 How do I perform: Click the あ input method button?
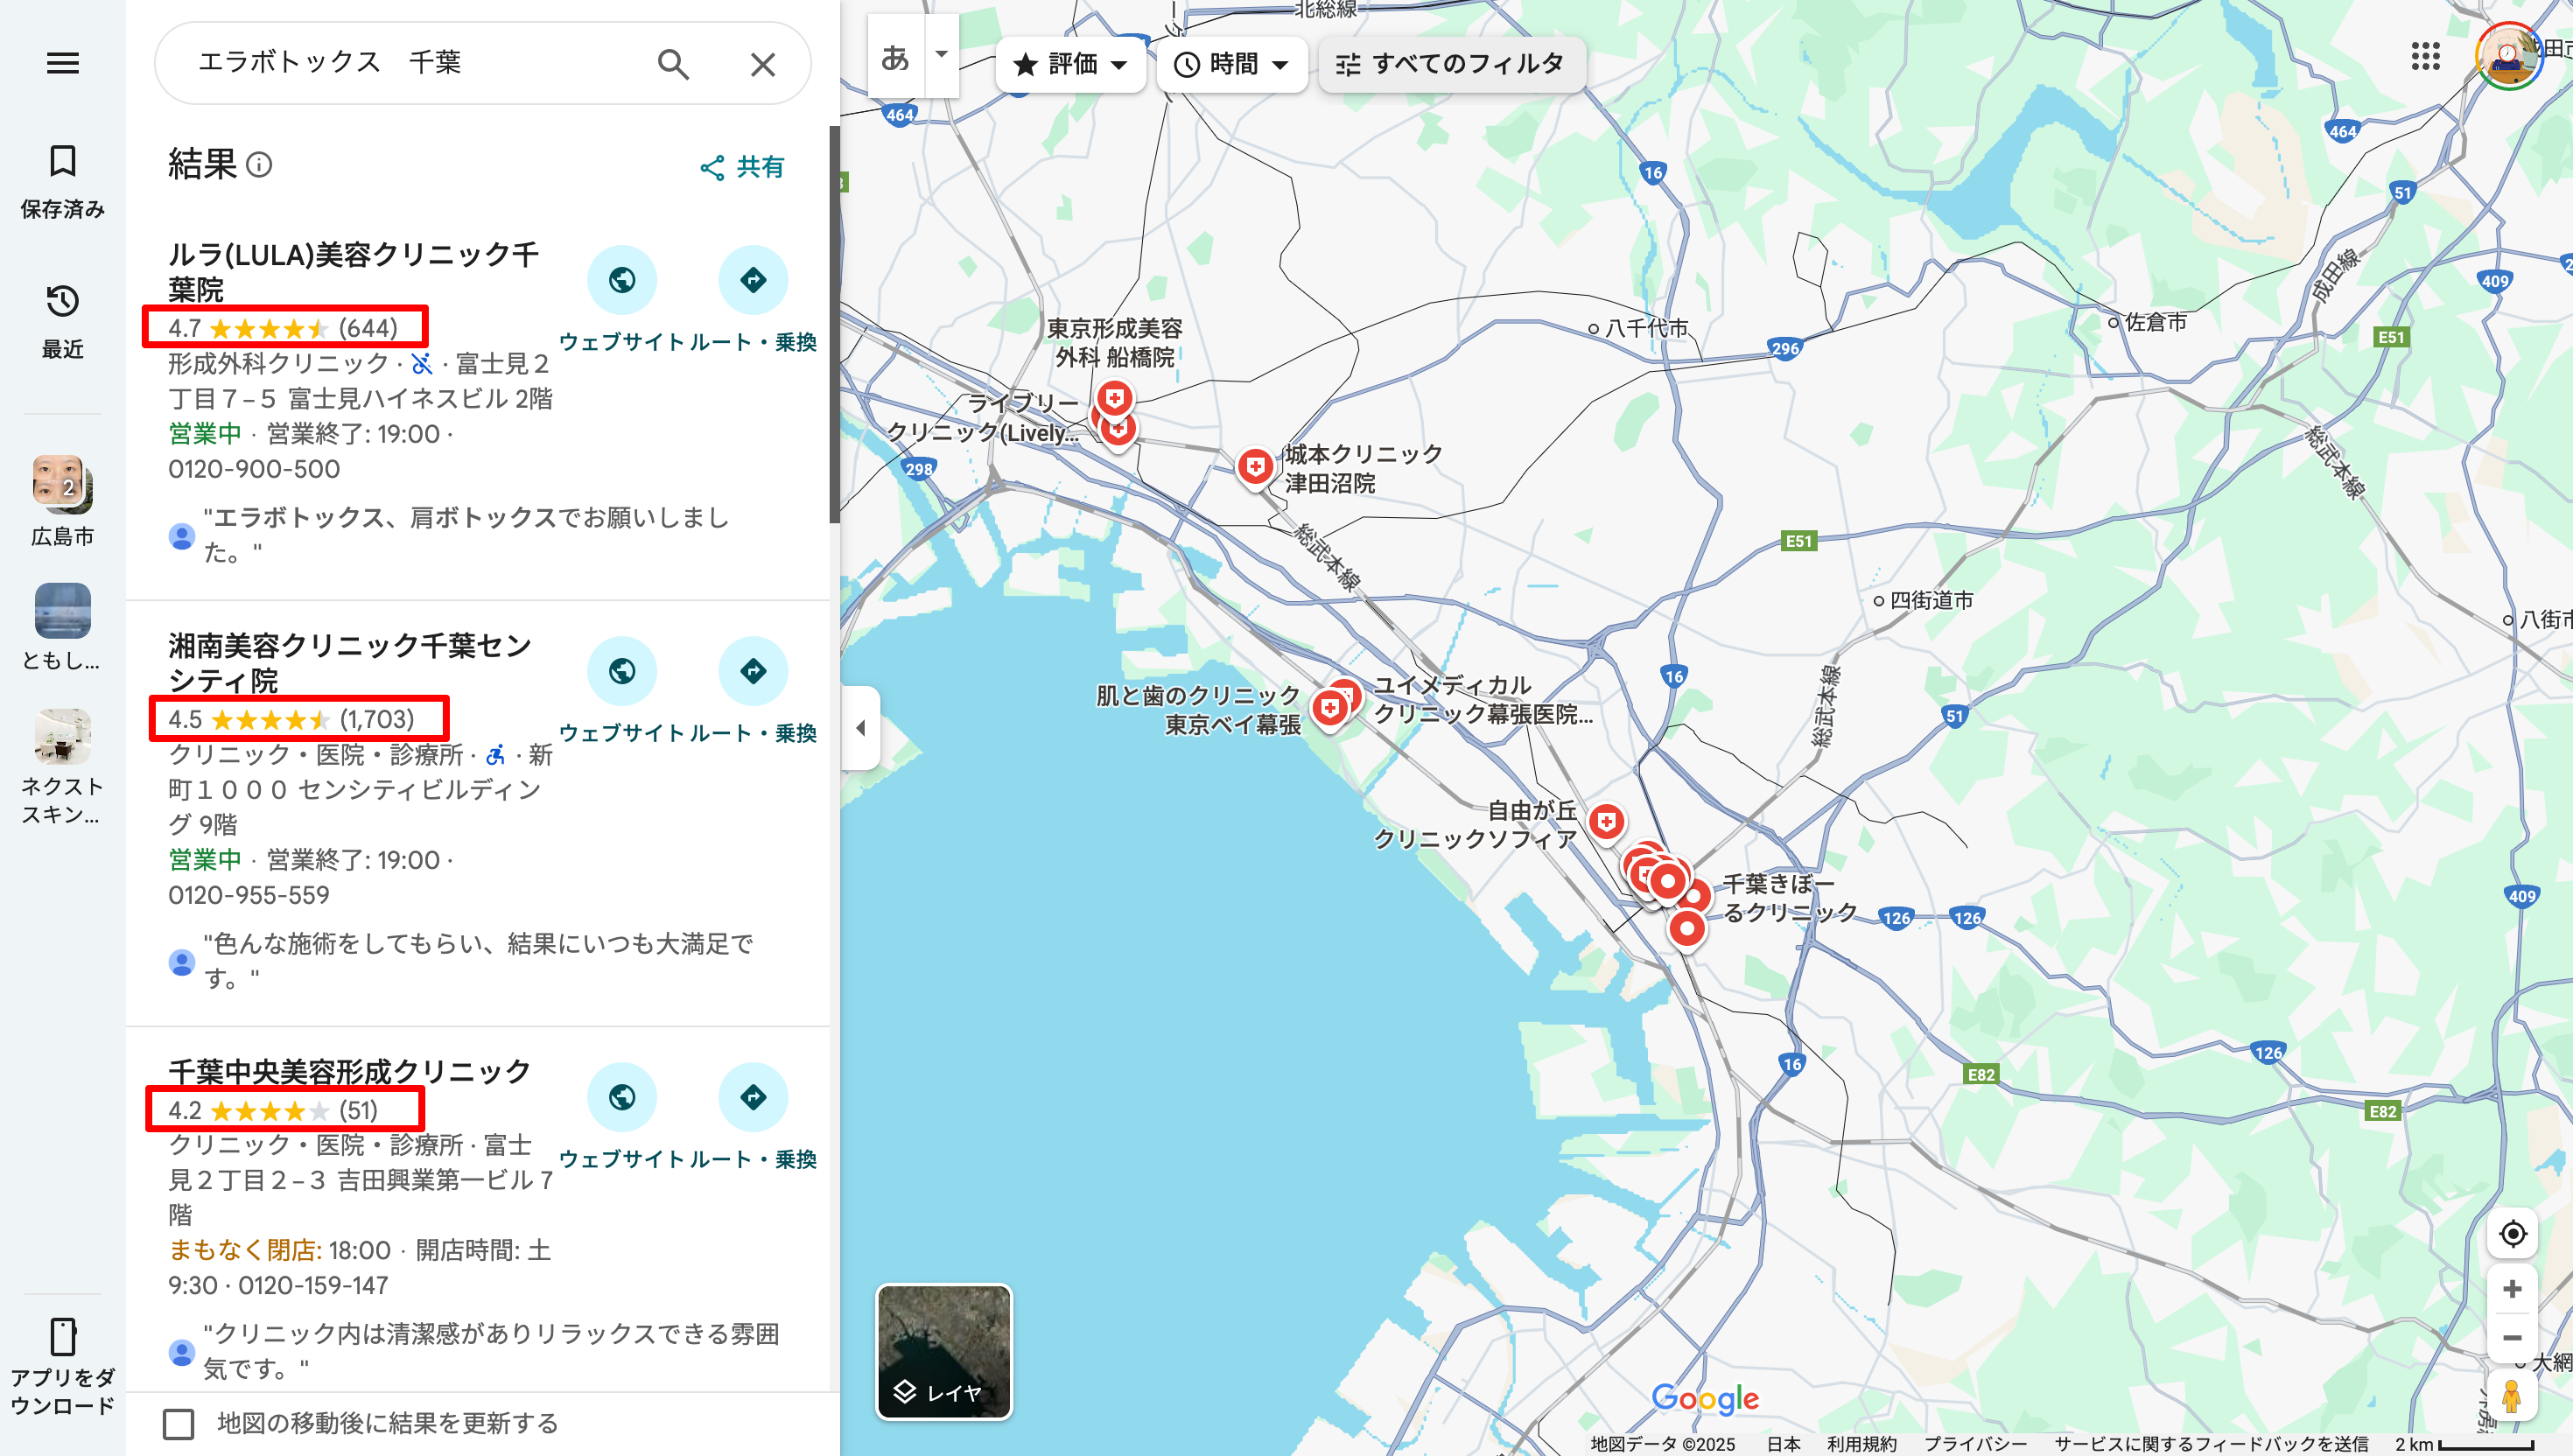[895, 57]
